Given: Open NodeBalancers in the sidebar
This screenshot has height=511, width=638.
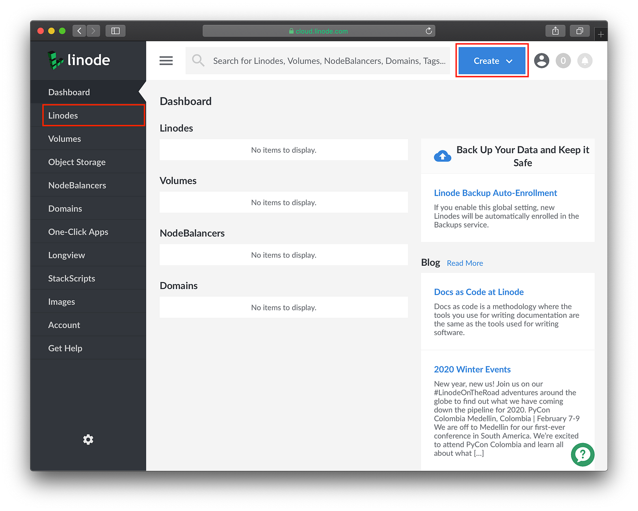Looking at the screenshot, I should (x=88, y=185).
